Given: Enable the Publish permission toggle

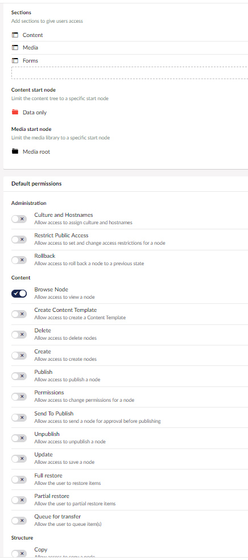Looking at the screenshot, I should pyautogui.click(x=19, y=376).
